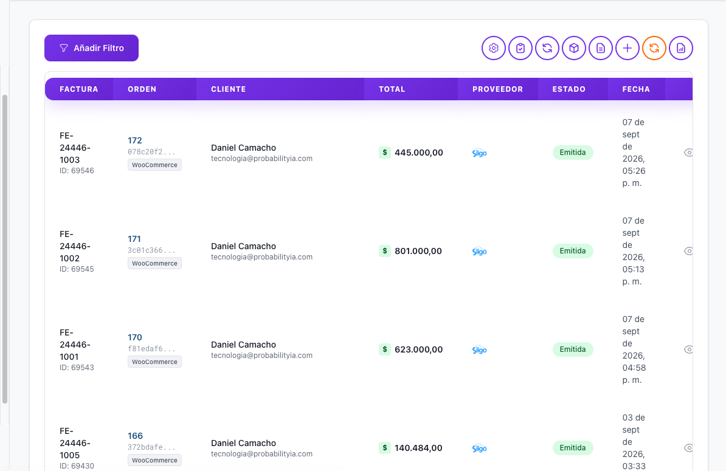726x471 pixels.
Task: Click the vertical scrollbar on left edge
Action: [x=5, y=249]
